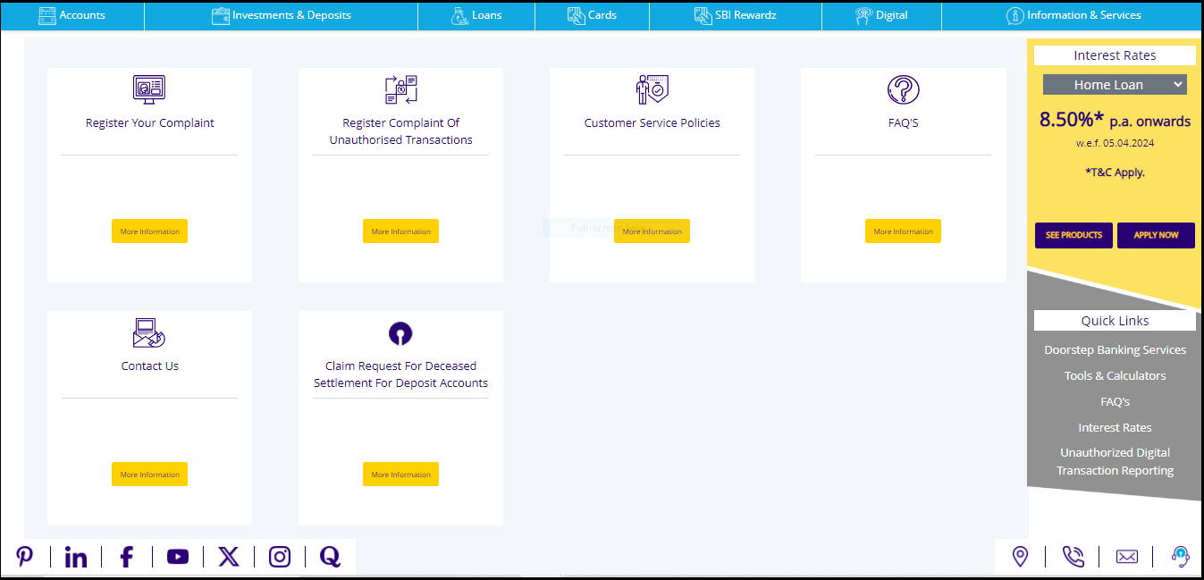1204x580 pixels.
Task: Open the Instagram social icon
Action: [x=280, y=557]
